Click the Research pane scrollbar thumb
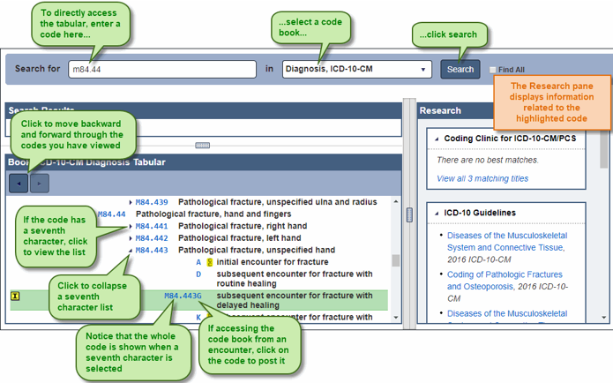This screenshot has width=613, height=383. pyautogui.click(x=604, y=149)
